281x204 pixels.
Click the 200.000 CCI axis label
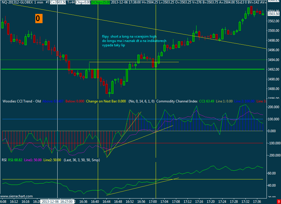pyautogui.click(x=273, y=107)
